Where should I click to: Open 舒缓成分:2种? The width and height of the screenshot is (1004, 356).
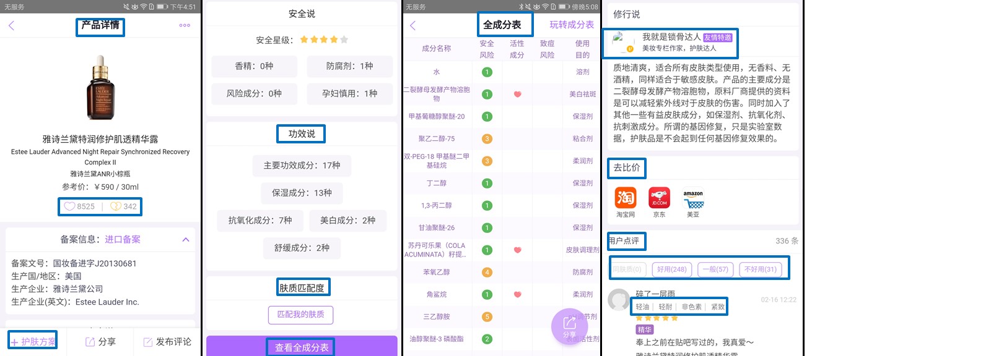click(x=302, y=248)
